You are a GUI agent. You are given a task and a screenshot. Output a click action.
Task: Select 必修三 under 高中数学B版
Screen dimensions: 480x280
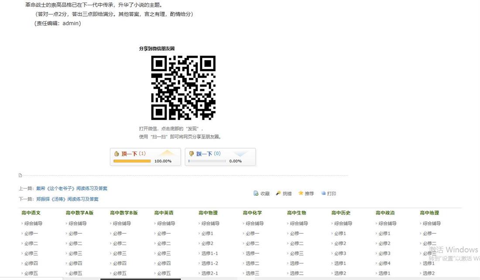click(120, 253)
